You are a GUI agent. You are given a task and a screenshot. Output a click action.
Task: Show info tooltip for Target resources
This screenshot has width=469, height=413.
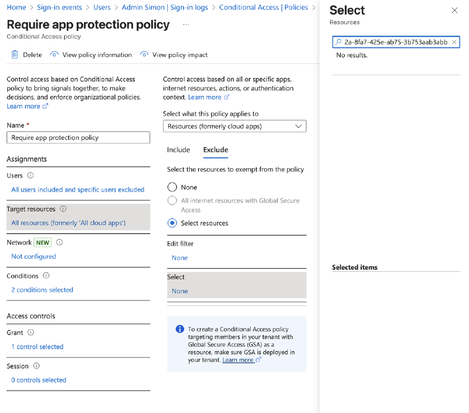click(63, 209)
